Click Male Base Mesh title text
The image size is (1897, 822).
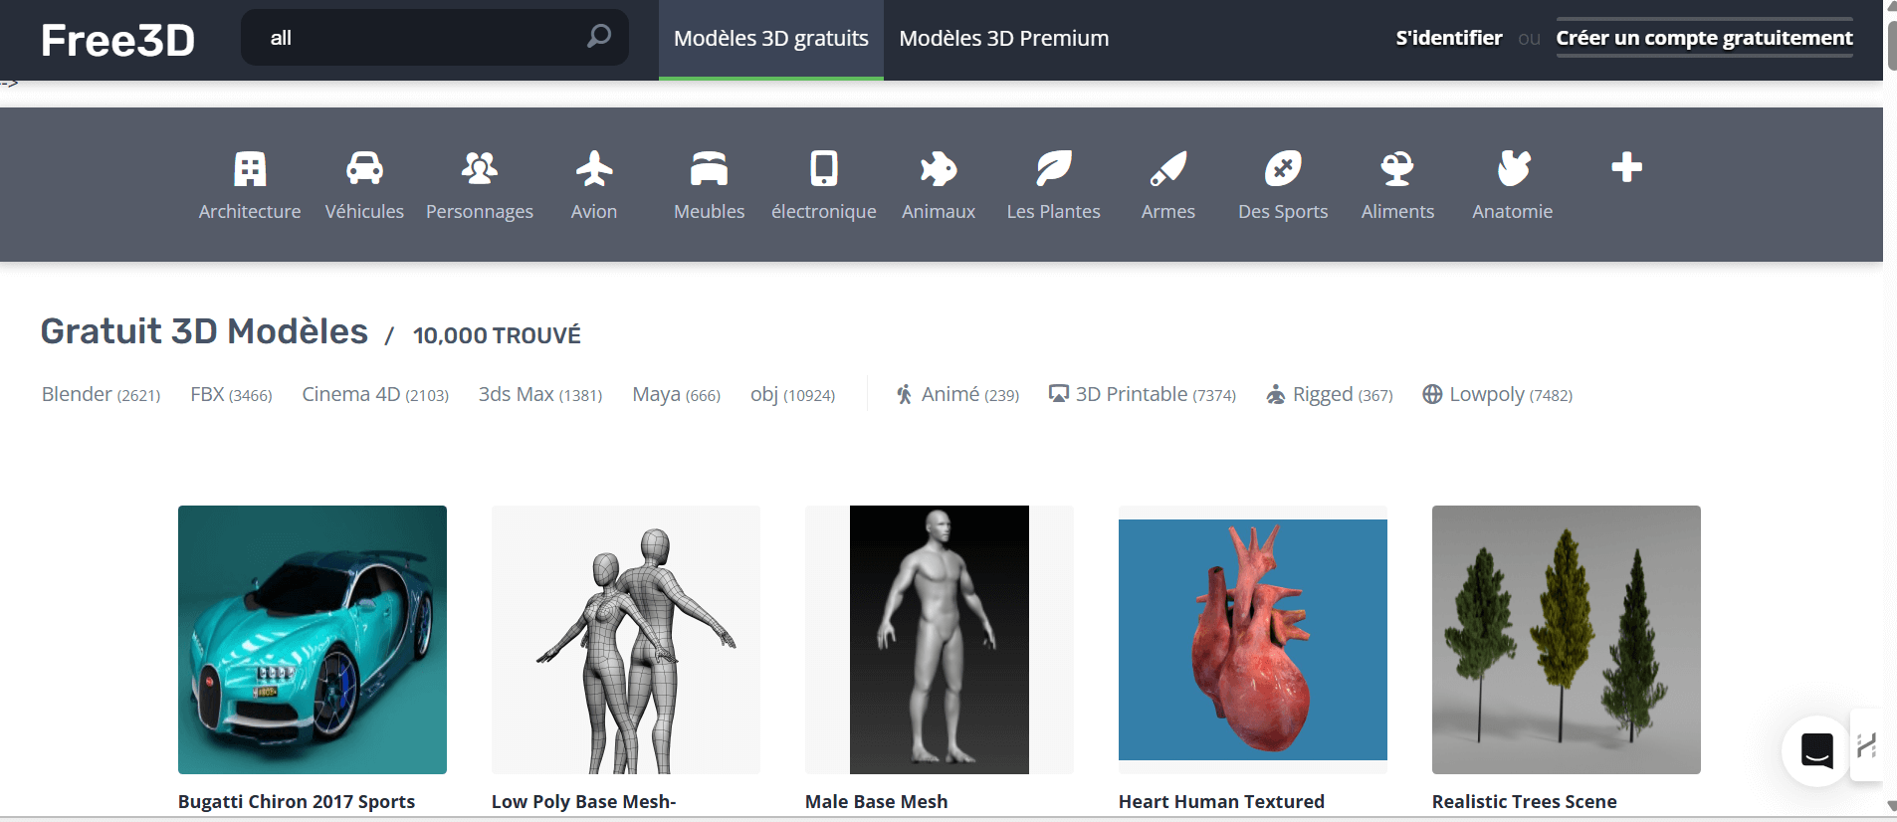pyautogui.click(x=876, y=801)
